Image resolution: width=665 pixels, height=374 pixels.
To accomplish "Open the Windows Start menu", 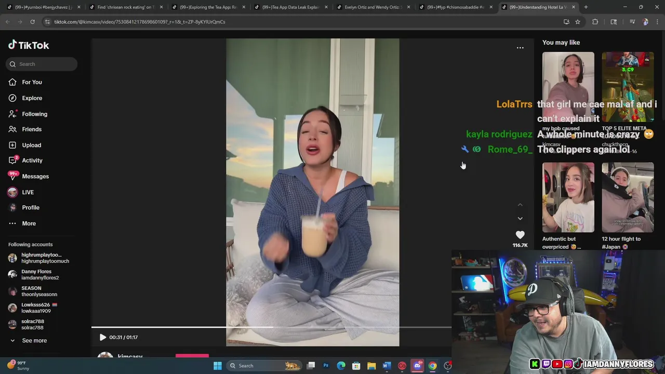I will point(218,366).
